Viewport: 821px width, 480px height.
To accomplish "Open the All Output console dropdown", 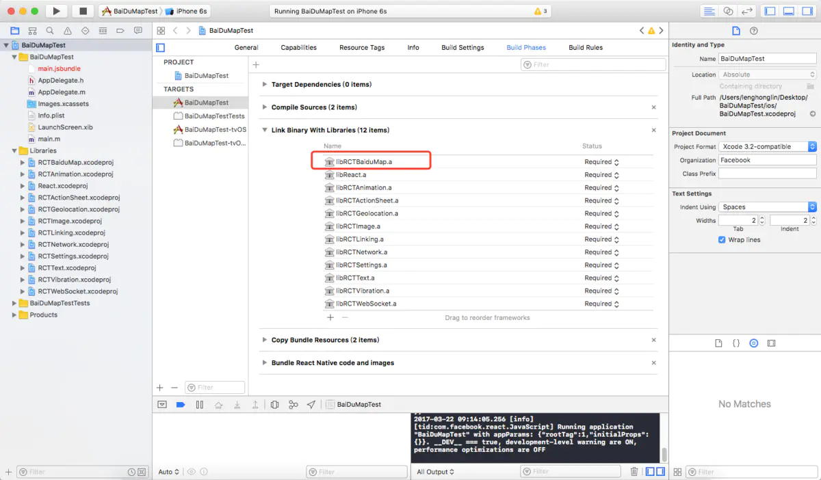I will point(435,472).
